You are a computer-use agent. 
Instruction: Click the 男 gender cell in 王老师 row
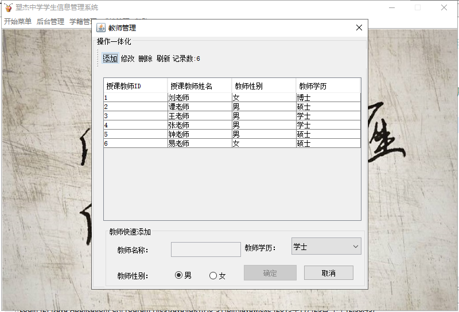264,116
